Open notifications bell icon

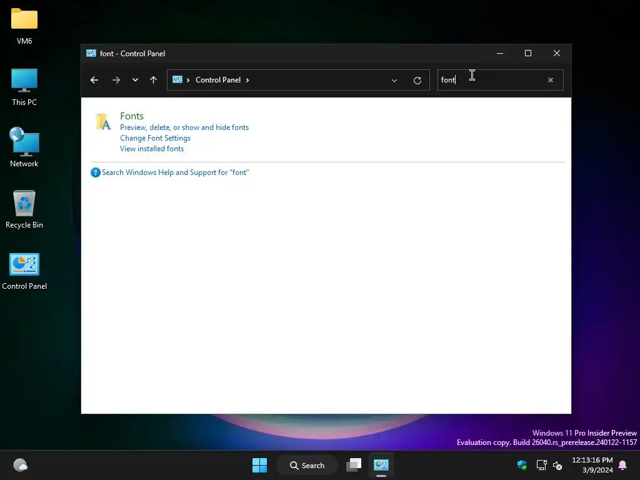(x=623, y=465)
